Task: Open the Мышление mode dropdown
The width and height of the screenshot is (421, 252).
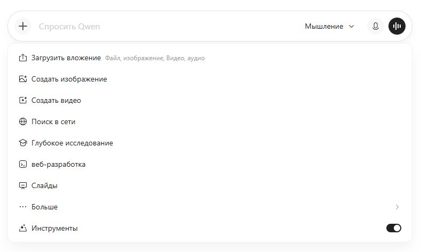Action: [329, 26]
